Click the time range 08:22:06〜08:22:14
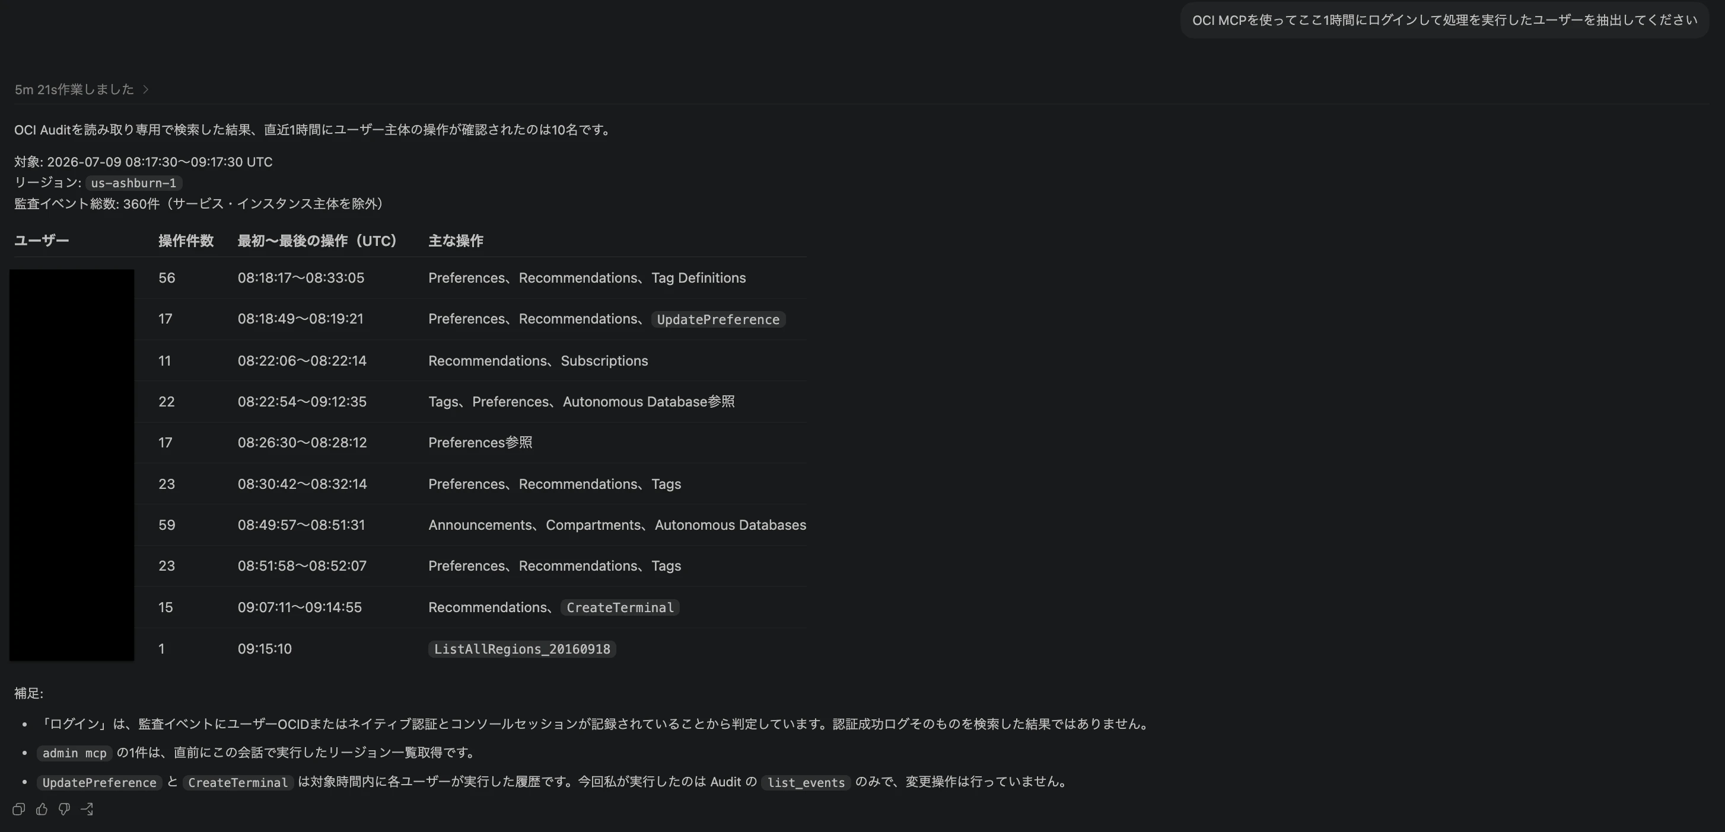The height and width of the screenshot is (832, 1725). (x=302, y=360)
